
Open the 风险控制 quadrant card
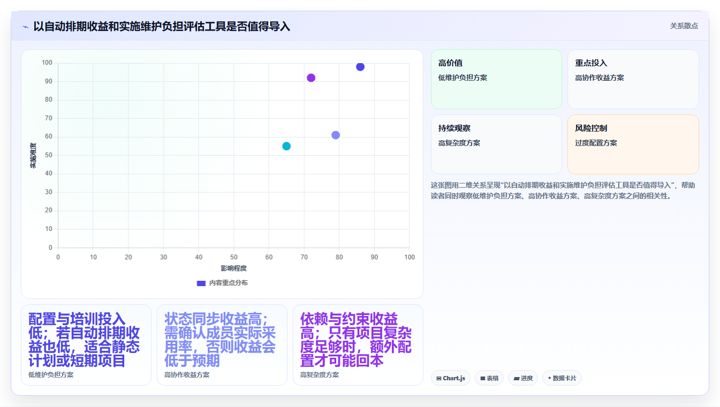(633, 144)
